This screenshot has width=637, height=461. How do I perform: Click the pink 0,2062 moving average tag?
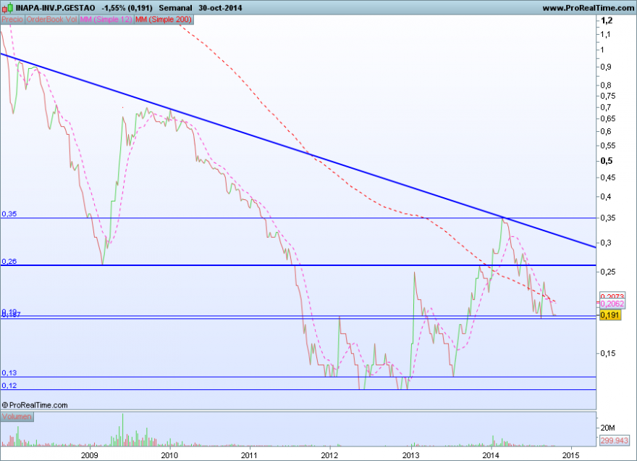pos(612,304)
